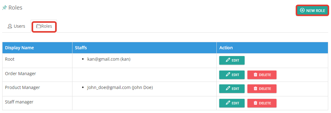Click trash icon for Staff manager role
331x113 pixels.
click(x=255, y=103)
